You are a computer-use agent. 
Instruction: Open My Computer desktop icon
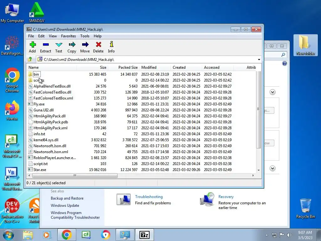click(12, 13)
